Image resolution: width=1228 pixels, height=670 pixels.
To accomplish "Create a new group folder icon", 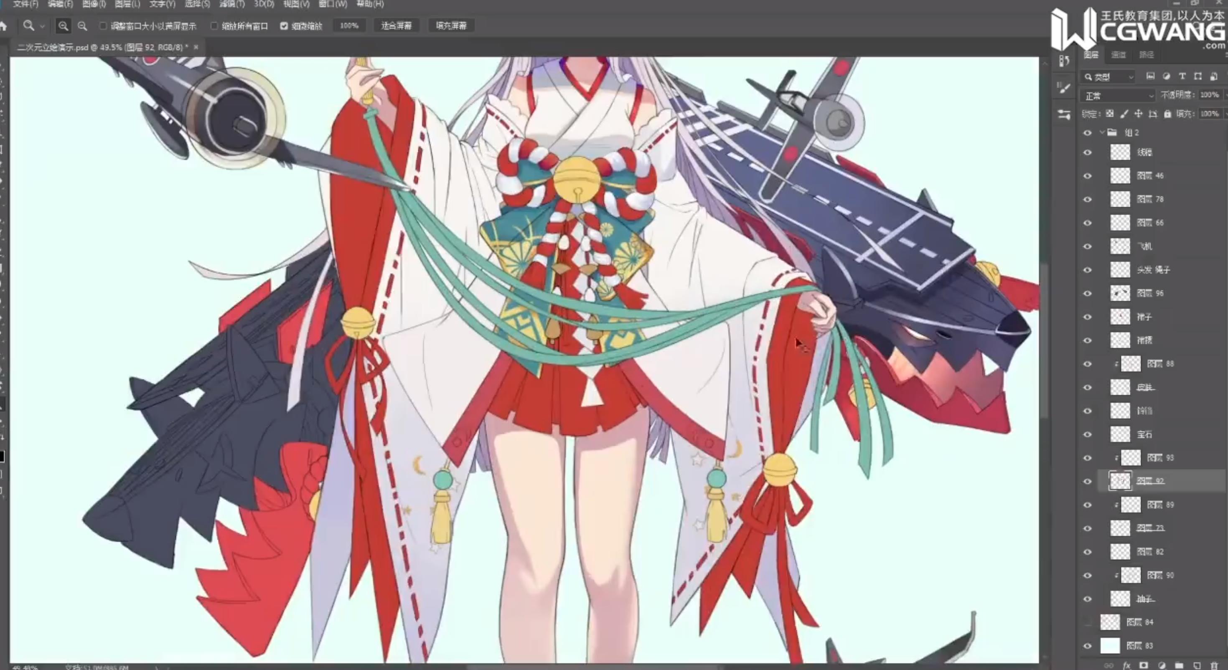I will [x=1179, y=665].
